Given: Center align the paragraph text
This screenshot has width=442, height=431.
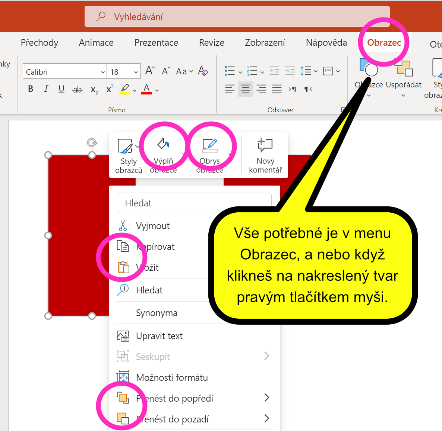Looking at the screenshot, I should pos(245,89).
